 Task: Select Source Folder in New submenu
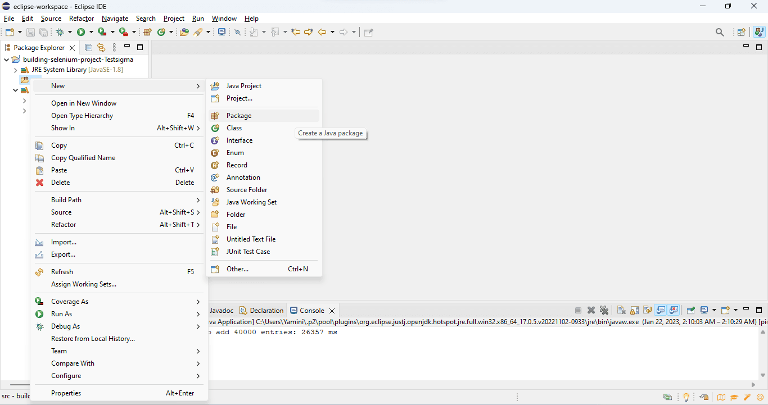(264, 190)
